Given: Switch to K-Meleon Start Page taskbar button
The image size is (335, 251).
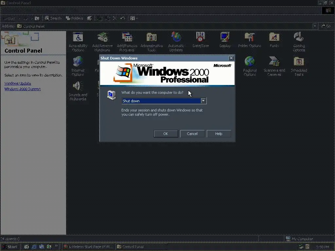Looking at the screenshot, I should tap(89, 247).
